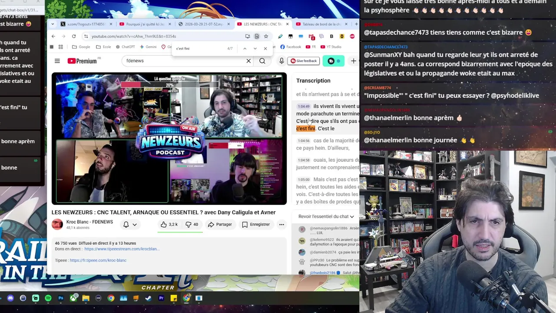The image size is (556, 313).
Task: Open the apps grid icon in bookmarks bar
Action: click(61, 47)
